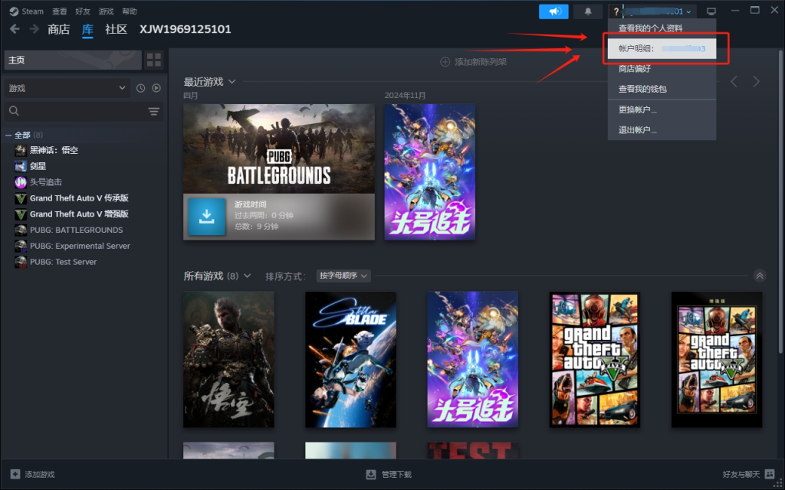Open the 按字母顺序 sort dropdown
The width and height of the screenshot is (785, 490).
pyautogui.click(x=343, y=276)
